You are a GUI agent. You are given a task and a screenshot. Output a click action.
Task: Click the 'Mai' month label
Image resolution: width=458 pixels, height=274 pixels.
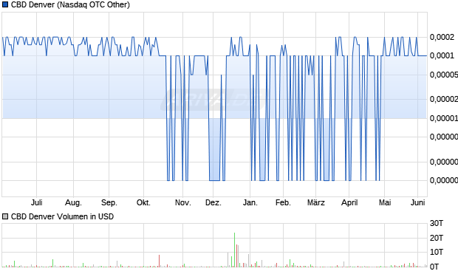click(x=385, y=202)
